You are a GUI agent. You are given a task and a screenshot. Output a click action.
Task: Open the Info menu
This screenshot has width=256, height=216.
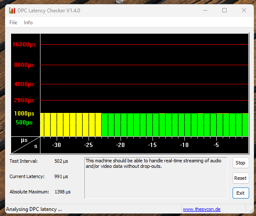click(x=28, y=23)
